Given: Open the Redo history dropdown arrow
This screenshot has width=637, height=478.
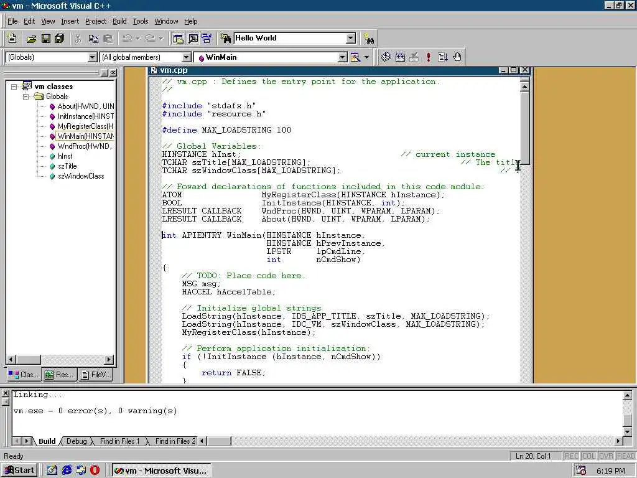Looking at the screenshot, I should pos(161,39).
